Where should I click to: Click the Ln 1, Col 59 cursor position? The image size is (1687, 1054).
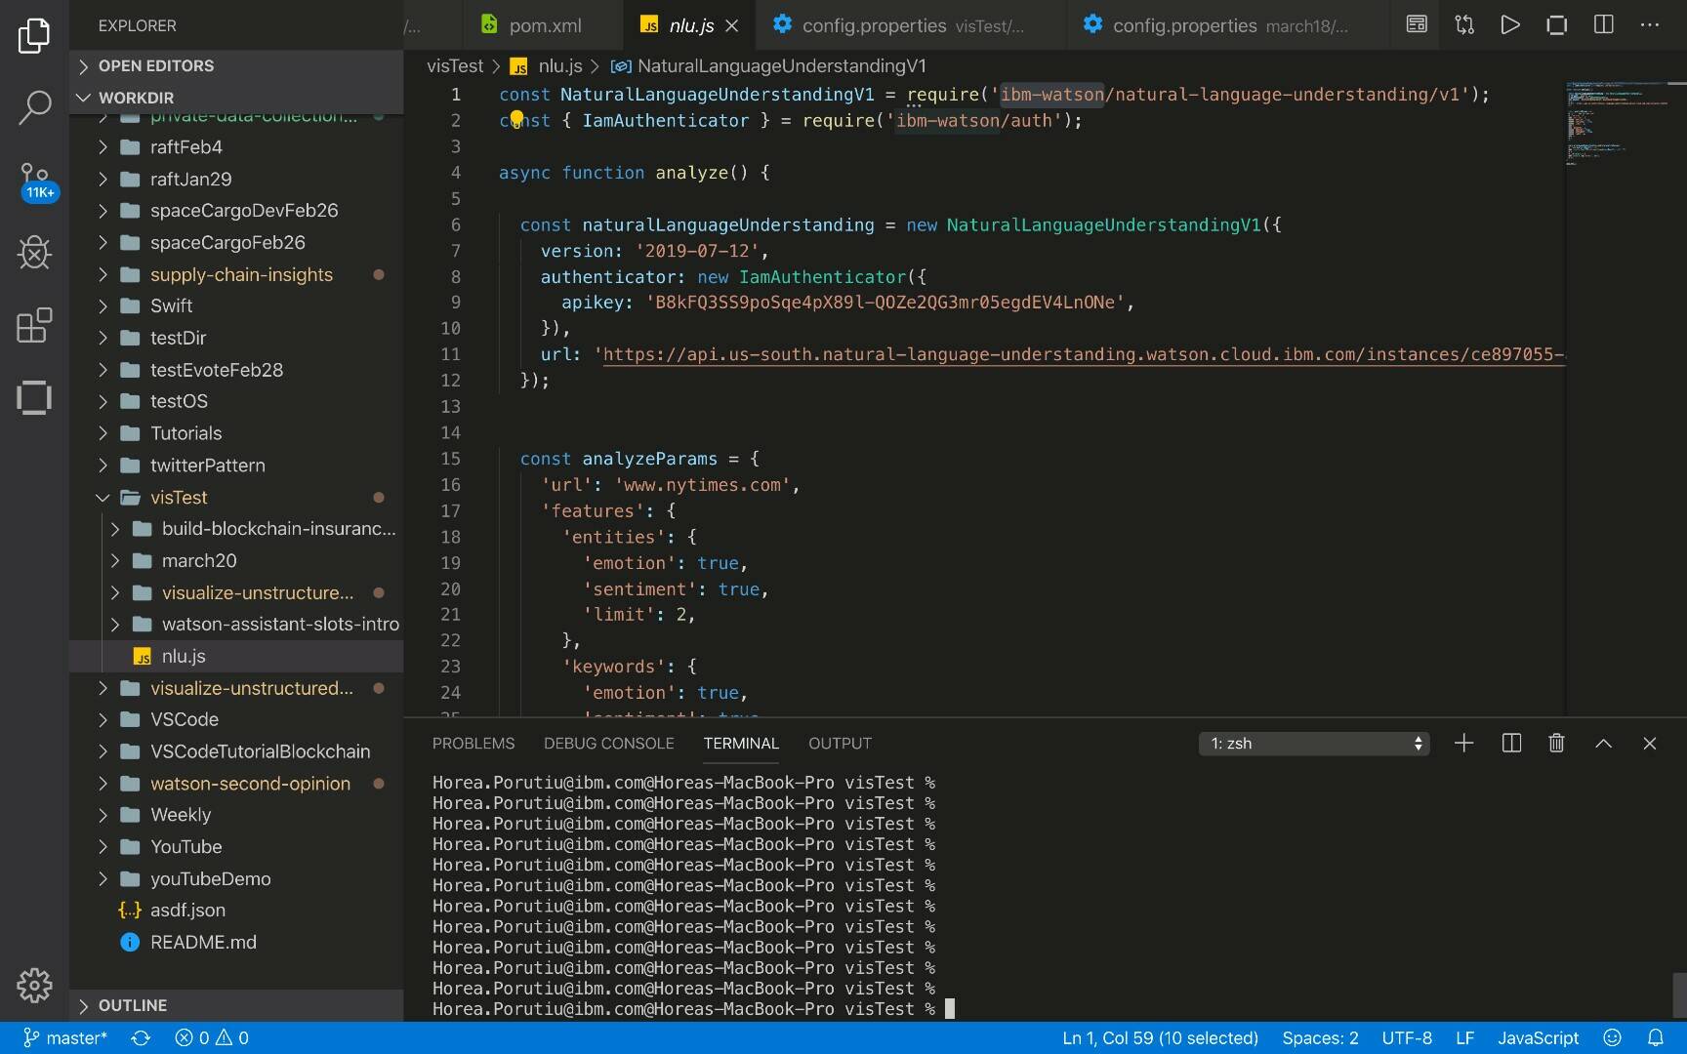(x=1160, y=1038)
